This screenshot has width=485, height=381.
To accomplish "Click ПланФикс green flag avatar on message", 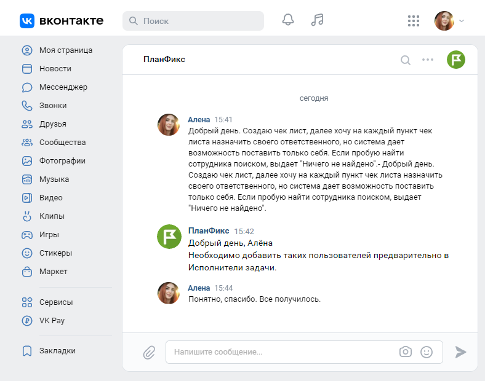I will pos(169,237).
